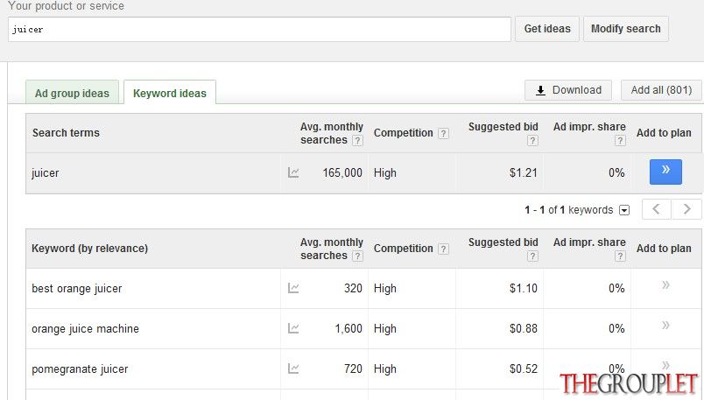Help icon under Ad impr. share in Search terms table
The image size is (704, 400).
(620, 141)
